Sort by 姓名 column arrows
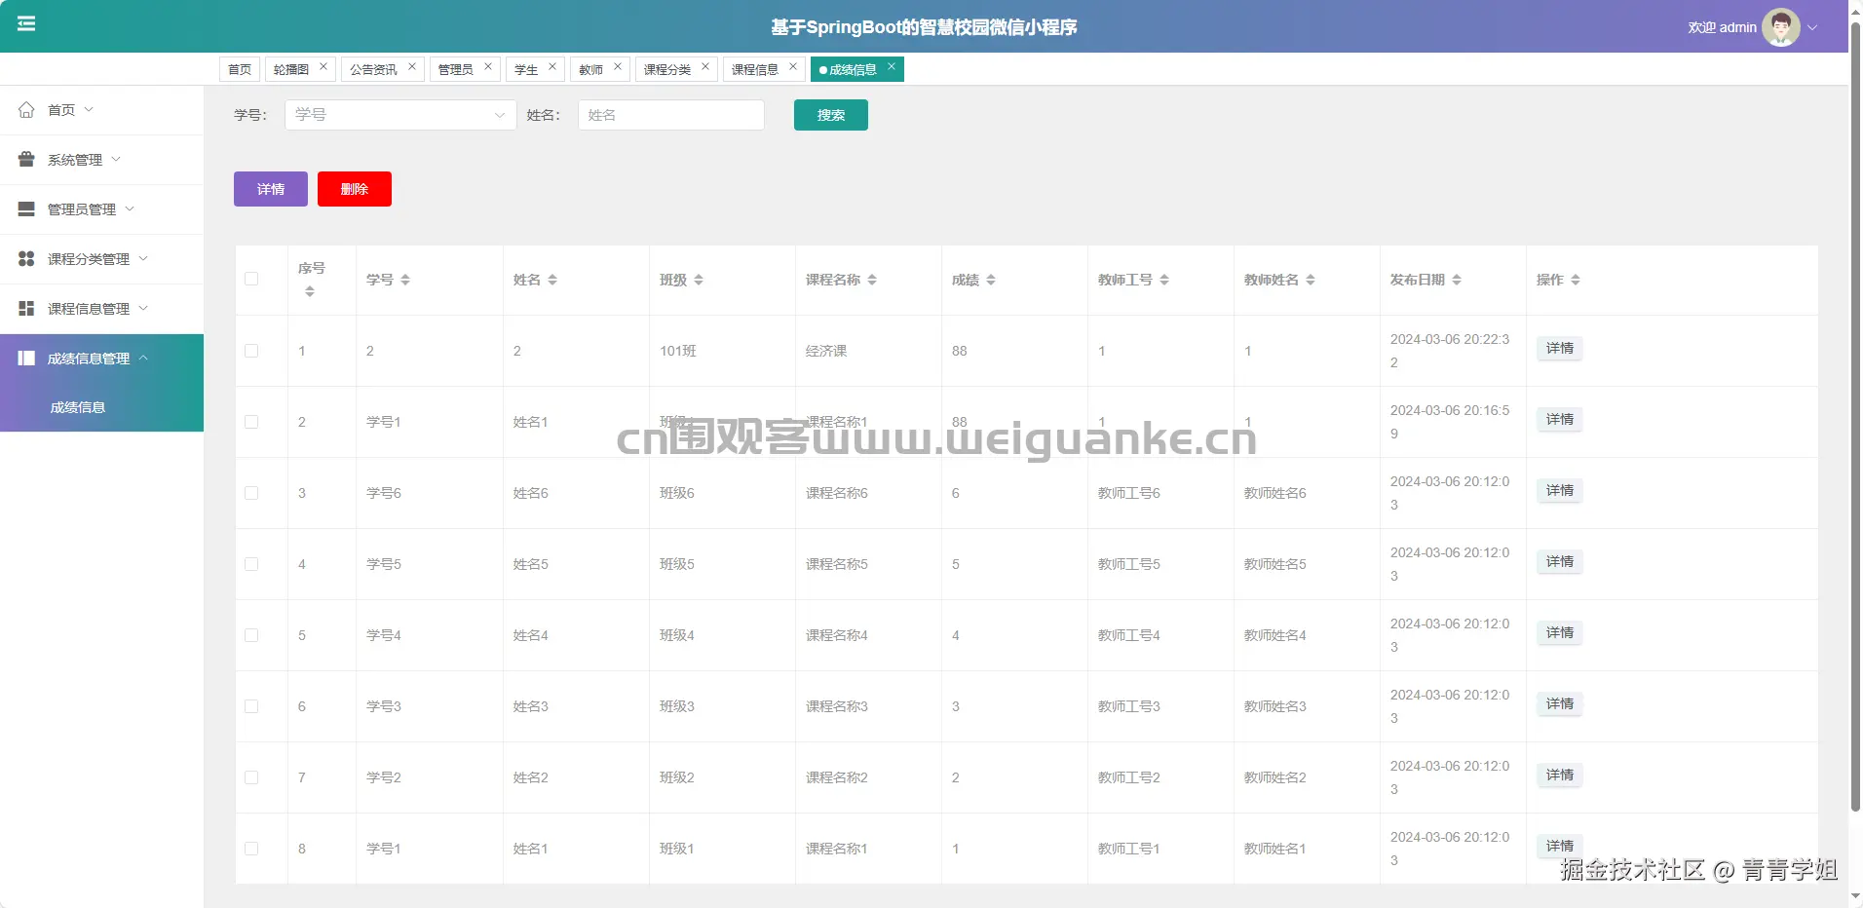Image resolution: width=1863 pixels, height=908 pixels. click(x=552, y=281)
